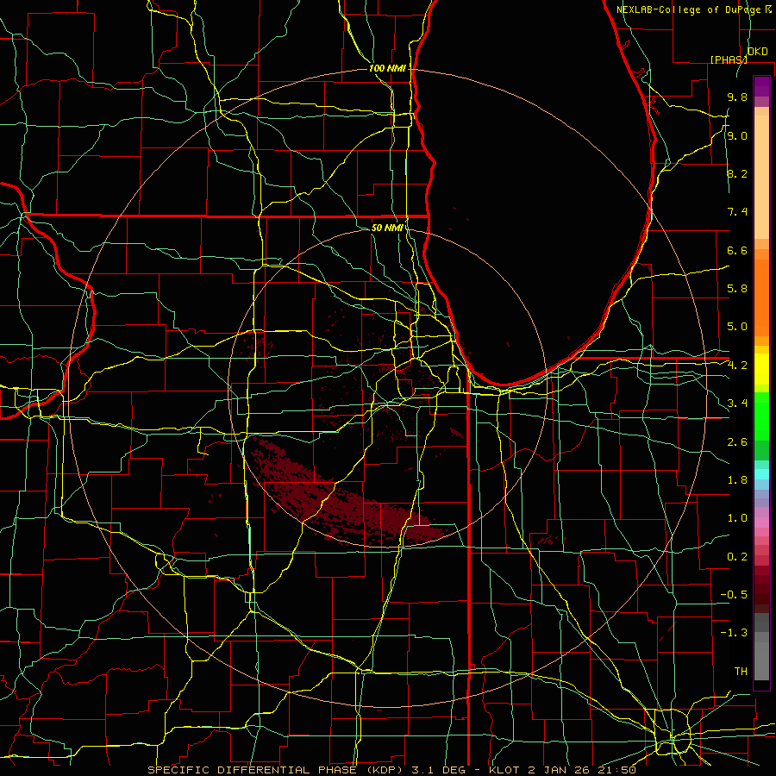Click the 100 NMI range ring label
Image resolution: width=776 pixels, height=776 pixels.
point(387,68)
